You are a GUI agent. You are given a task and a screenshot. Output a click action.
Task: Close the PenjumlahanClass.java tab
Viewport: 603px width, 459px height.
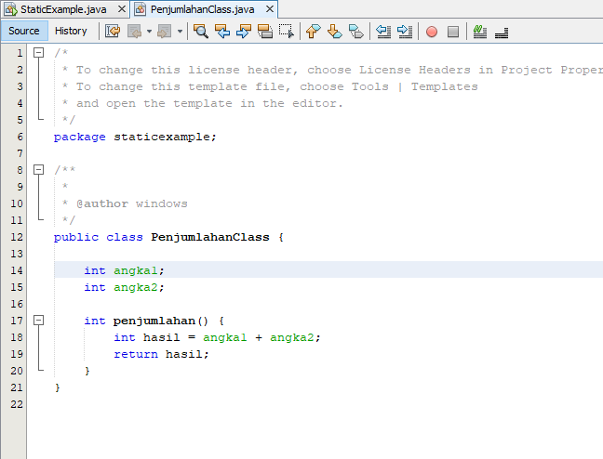pos(270,9)
